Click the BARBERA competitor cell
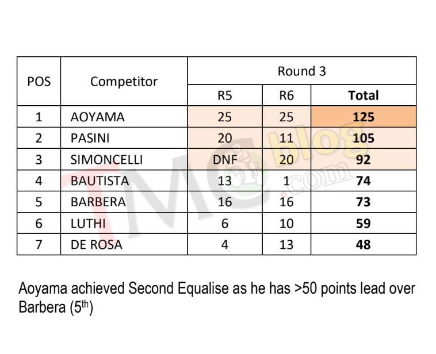 click(x=124, y=202)
